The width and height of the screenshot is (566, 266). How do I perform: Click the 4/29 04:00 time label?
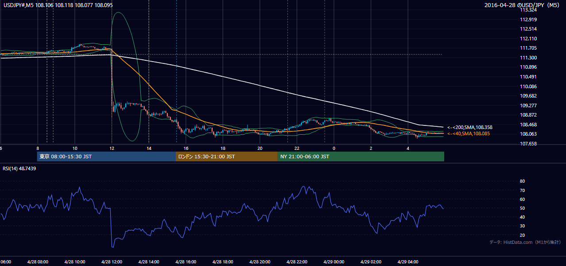pyautogui.click(x=407, y=262)
